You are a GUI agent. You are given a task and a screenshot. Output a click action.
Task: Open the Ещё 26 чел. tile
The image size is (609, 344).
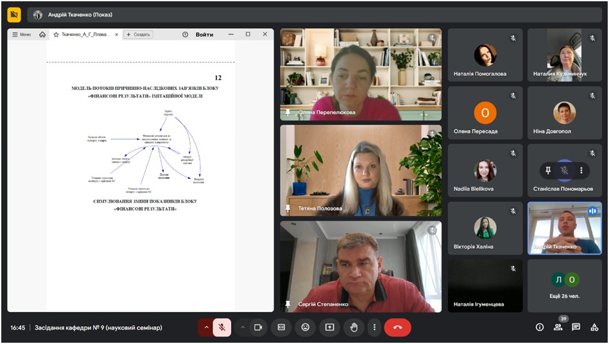(564, 286)
